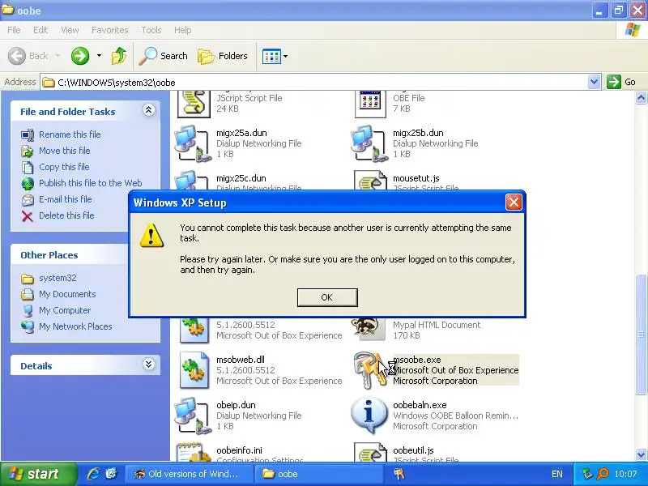Viewport: 648px width, 486px height.
Task: Select the oobeinfo.ini file icon
Action: tap(194, 452)
